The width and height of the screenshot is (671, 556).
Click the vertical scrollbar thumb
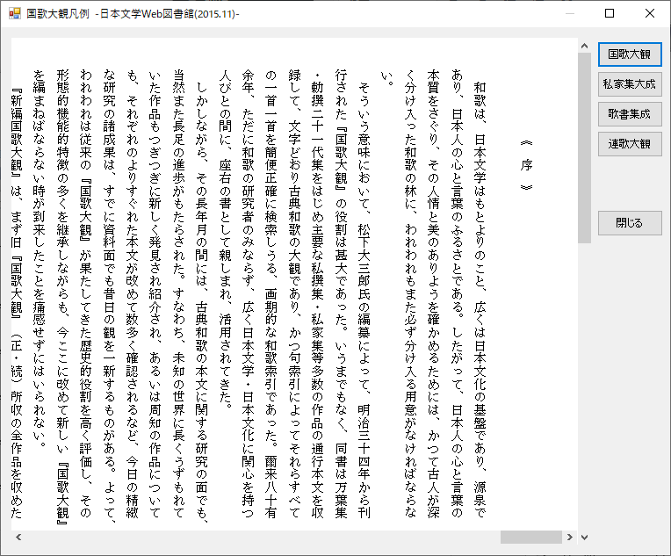pos(585,148)
